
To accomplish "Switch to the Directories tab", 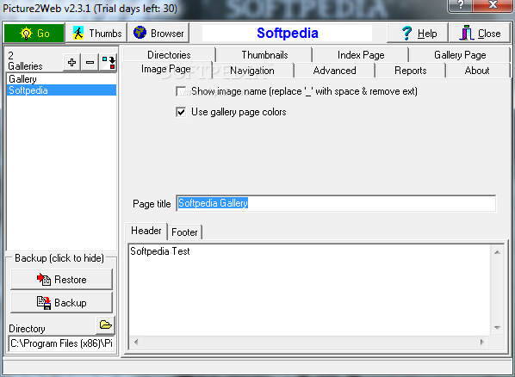I will tap(169, 55).
